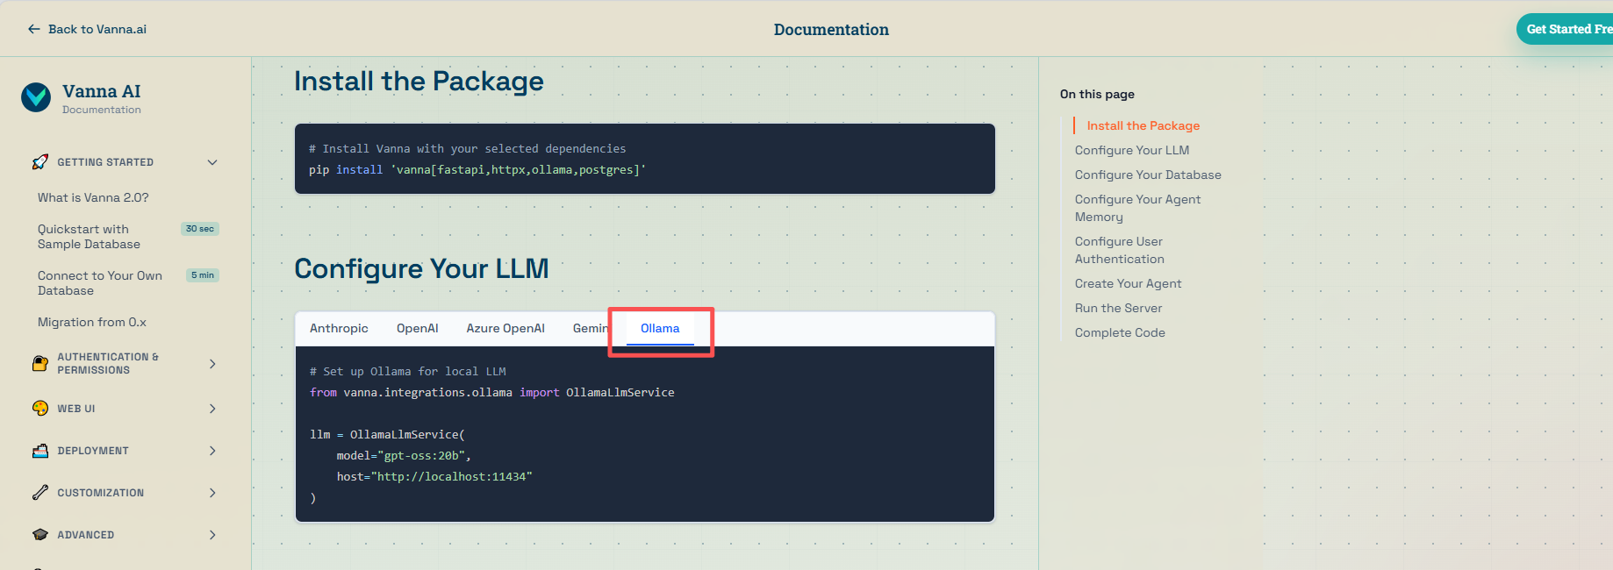This screenshot has width=1613, height=570.
Task: Click the 'llm = OllamaLlmService(' code line
Action: [x=387, y=434]
